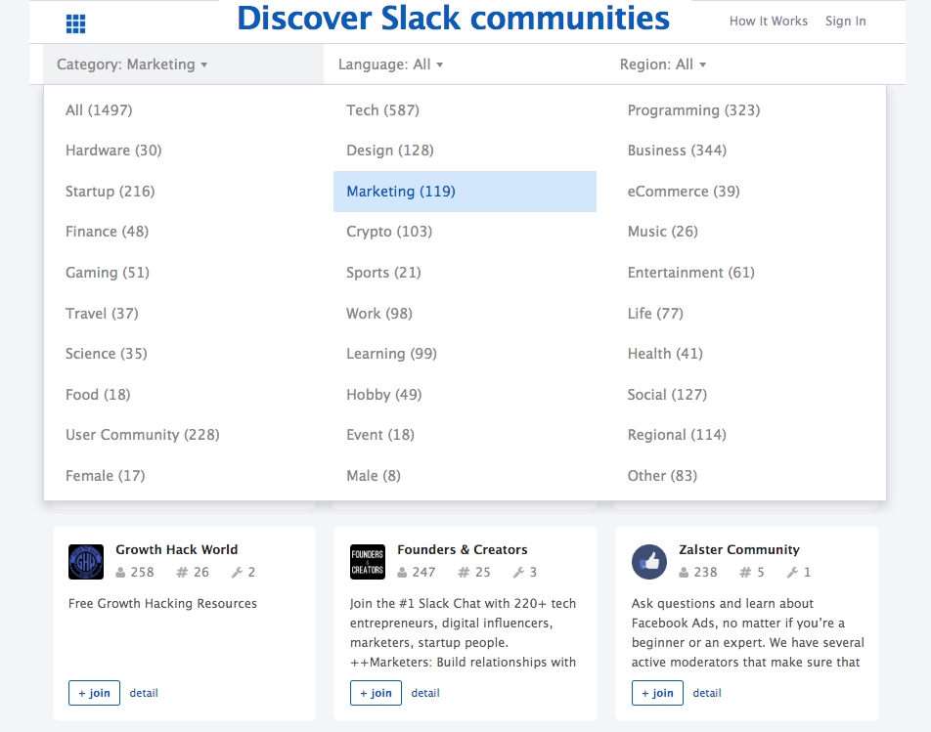Click channels hash icon on Founders & Creators card

click(463, 573)
